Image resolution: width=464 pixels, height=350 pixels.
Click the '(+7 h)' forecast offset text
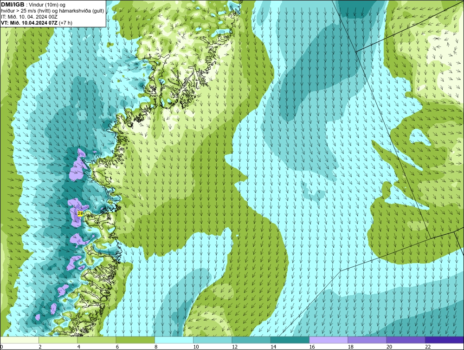coord(66,22)
